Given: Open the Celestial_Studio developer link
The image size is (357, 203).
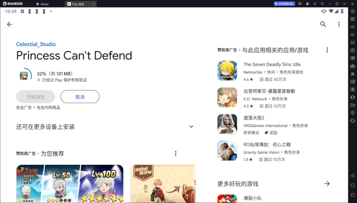Looking at the screenshot, I should (36, 44).
